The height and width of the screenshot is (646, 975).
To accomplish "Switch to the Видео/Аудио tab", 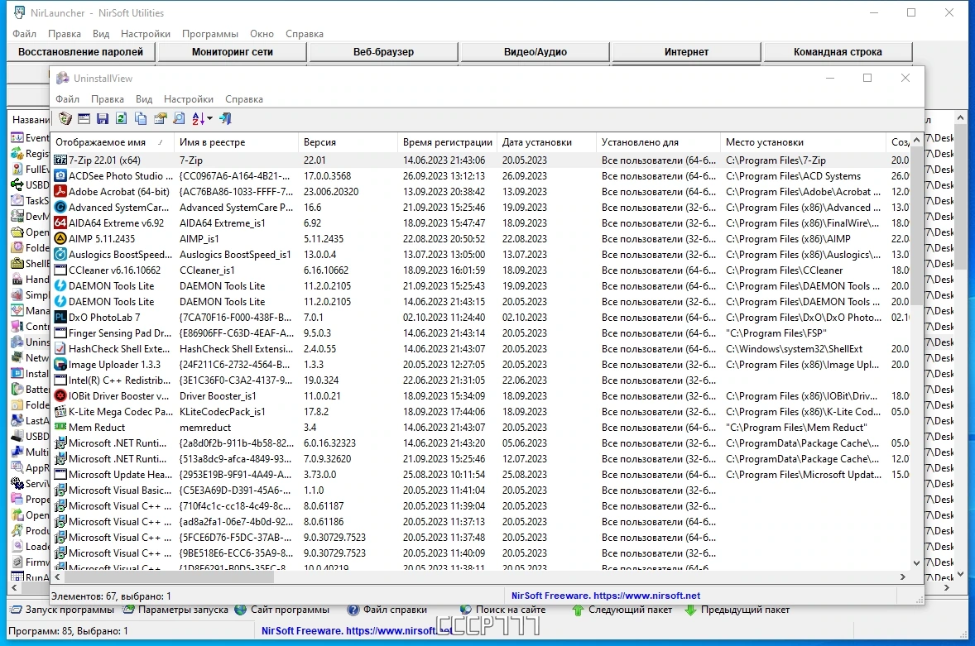I will [535, 52].
